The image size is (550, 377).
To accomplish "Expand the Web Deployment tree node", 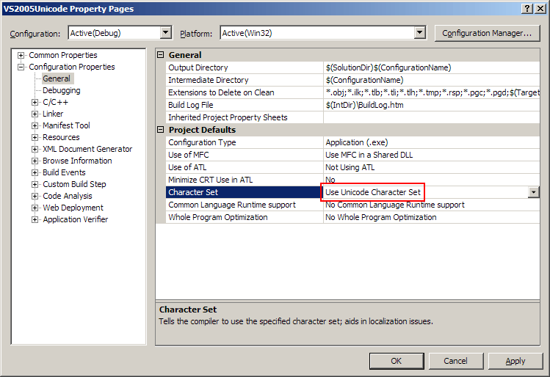I will (x=35, y=208).
